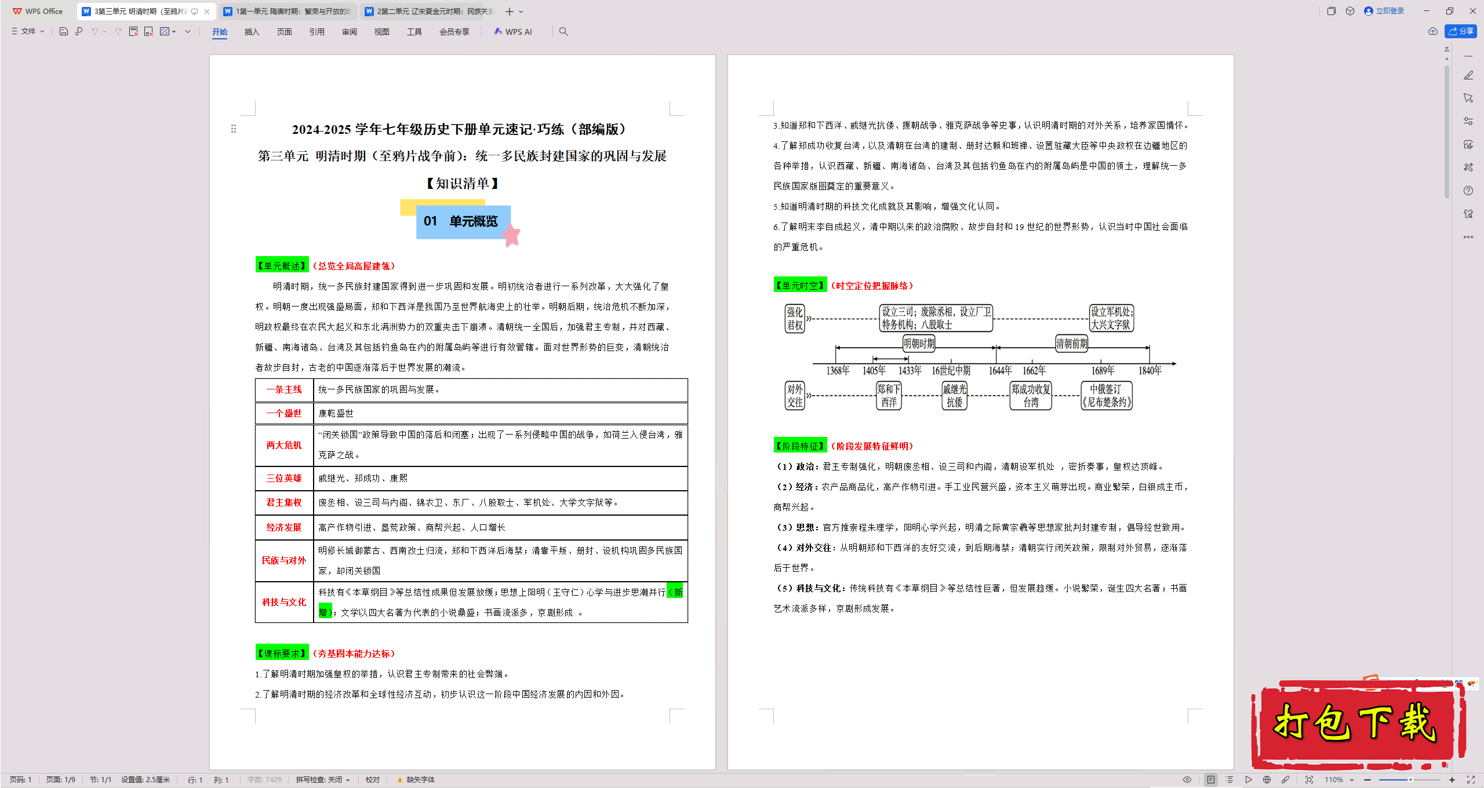Toggle eye protection mode eye icon
The image size is (1484, 788).
(x=1187, y=780)
